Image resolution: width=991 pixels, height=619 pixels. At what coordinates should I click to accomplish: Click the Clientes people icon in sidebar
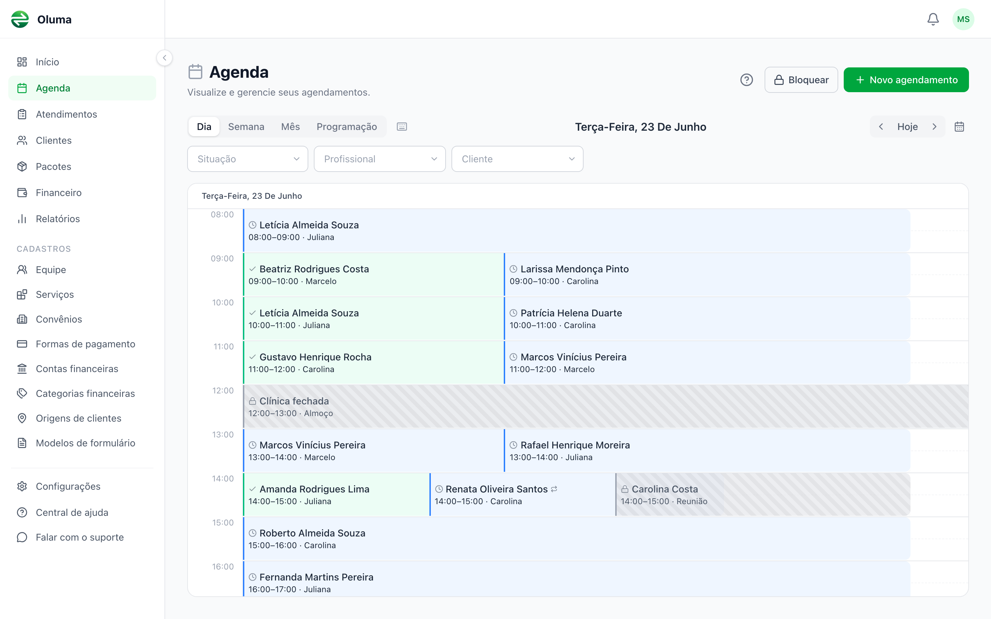click(x=22, y=140)
